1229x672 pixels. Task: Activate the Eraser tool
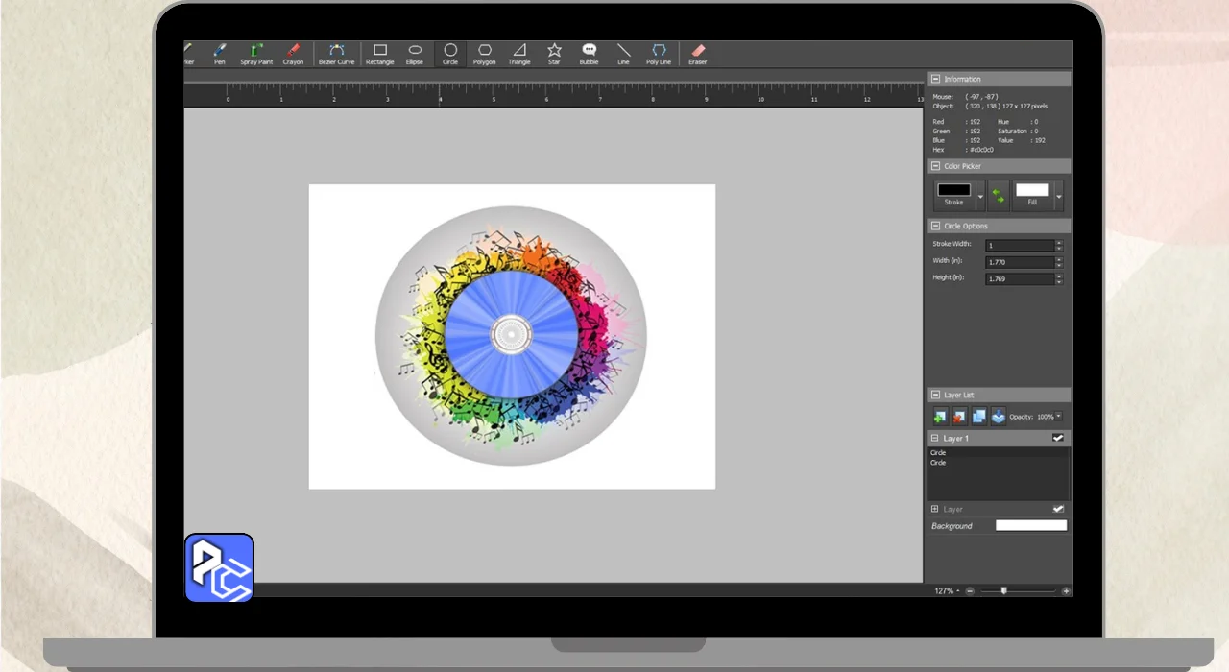click(697, 54)
